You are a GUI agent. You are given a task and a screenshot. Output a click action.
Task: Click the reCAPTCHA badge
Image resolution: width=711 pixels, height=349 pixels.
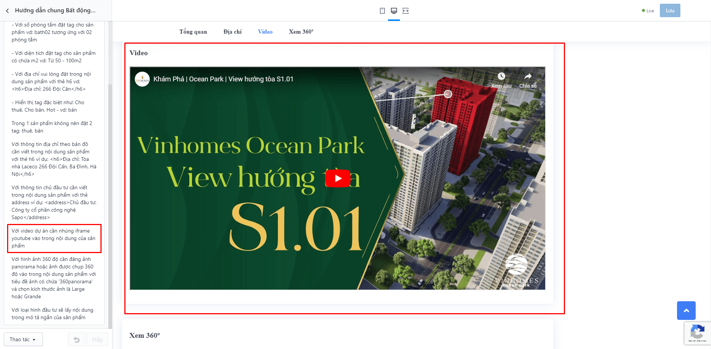(698, 333)
